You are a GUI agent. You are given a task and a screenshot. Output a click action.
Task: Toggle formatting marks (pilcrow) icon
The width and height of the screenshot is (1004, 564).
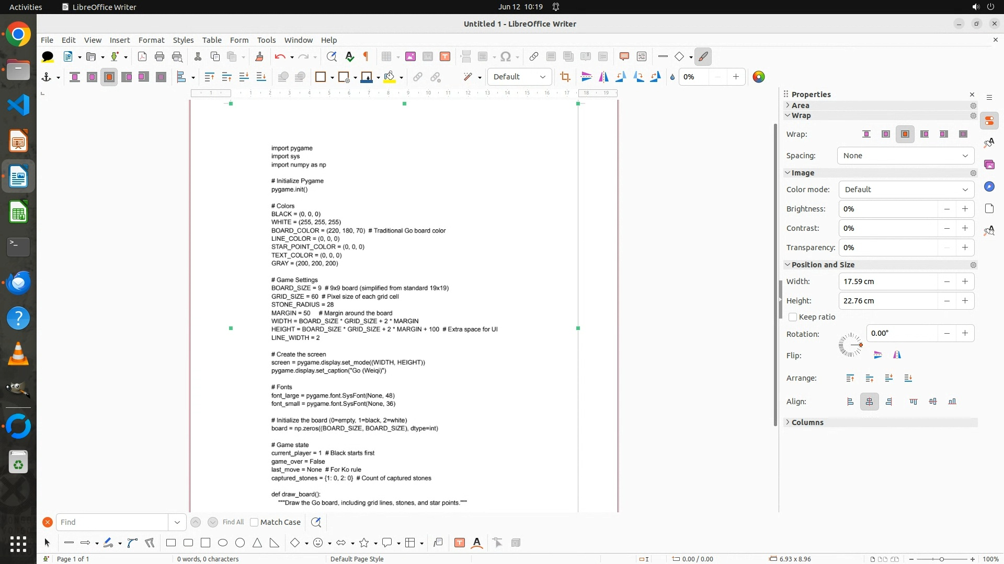[x=366, y=56]
